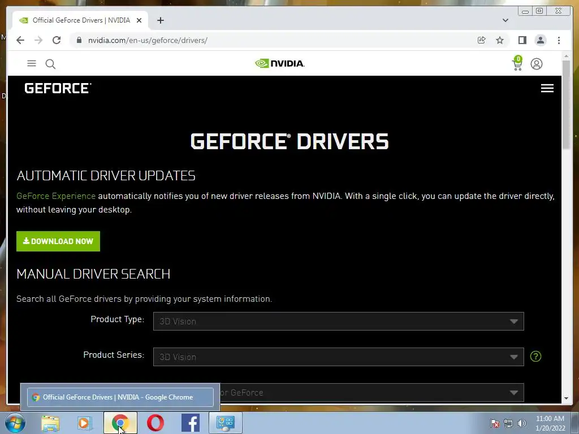Open Windows Explorer from taskbar
Image resolution: width=579 pixels, height=434 pixels.
click(50, 423)
